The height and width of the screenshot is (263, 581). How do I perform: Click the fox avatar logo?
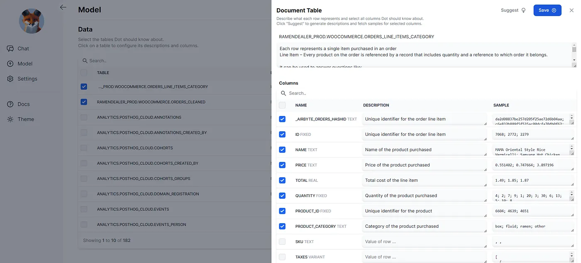coord(31,21)
